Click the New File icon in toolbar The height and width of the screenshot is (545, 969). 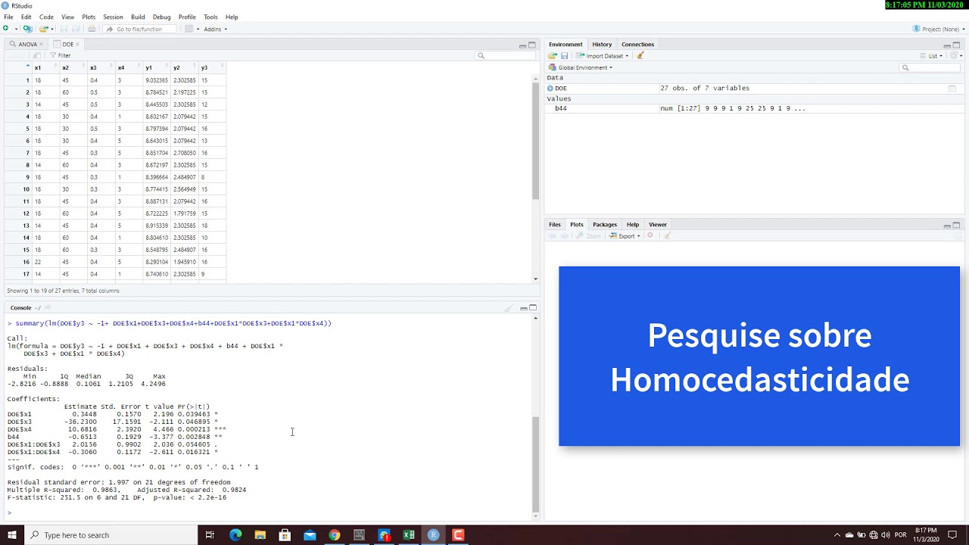coord(6,29)
